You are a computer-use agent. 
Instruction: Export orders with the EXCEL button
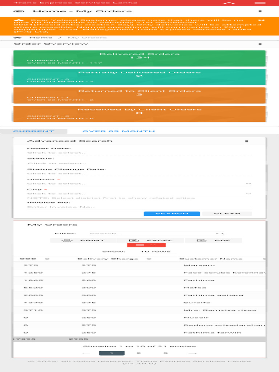(x=150, y=240)
